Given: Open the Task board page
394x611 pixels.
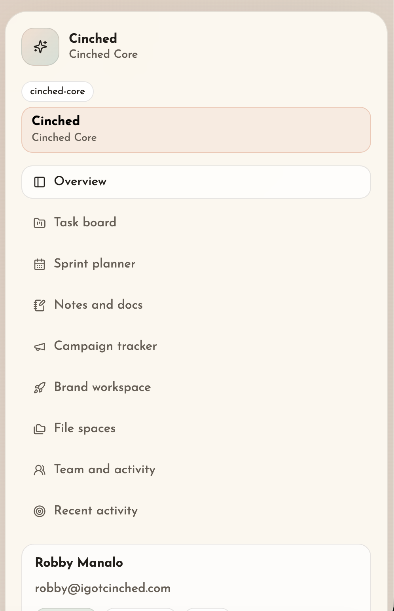Looking at the screenshot, I should coord(85,222).
